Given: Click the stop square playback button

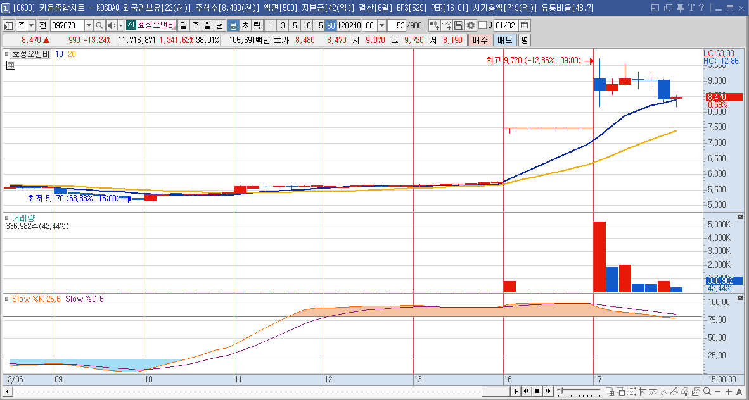Looking at the screenshot, I should click(x=537, y=391).
